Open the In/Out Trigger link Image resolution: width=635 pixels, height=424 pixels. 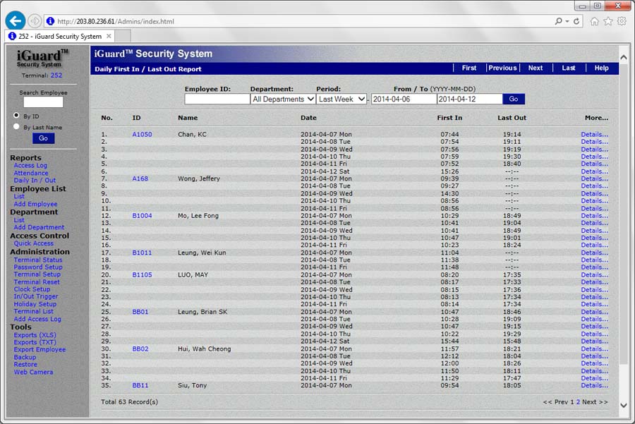(x=36, y=296)
